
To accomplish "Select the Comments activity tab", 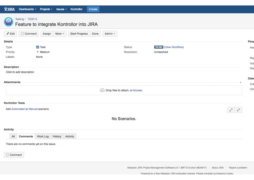I will coord(26,136).
